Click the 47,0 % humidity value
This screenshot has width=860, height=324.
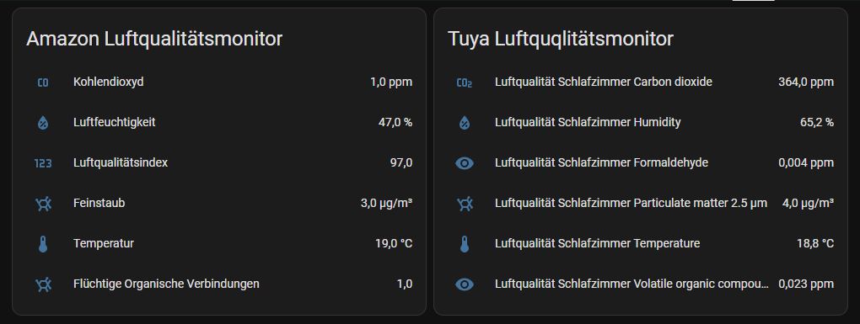(x=395, y=123)
